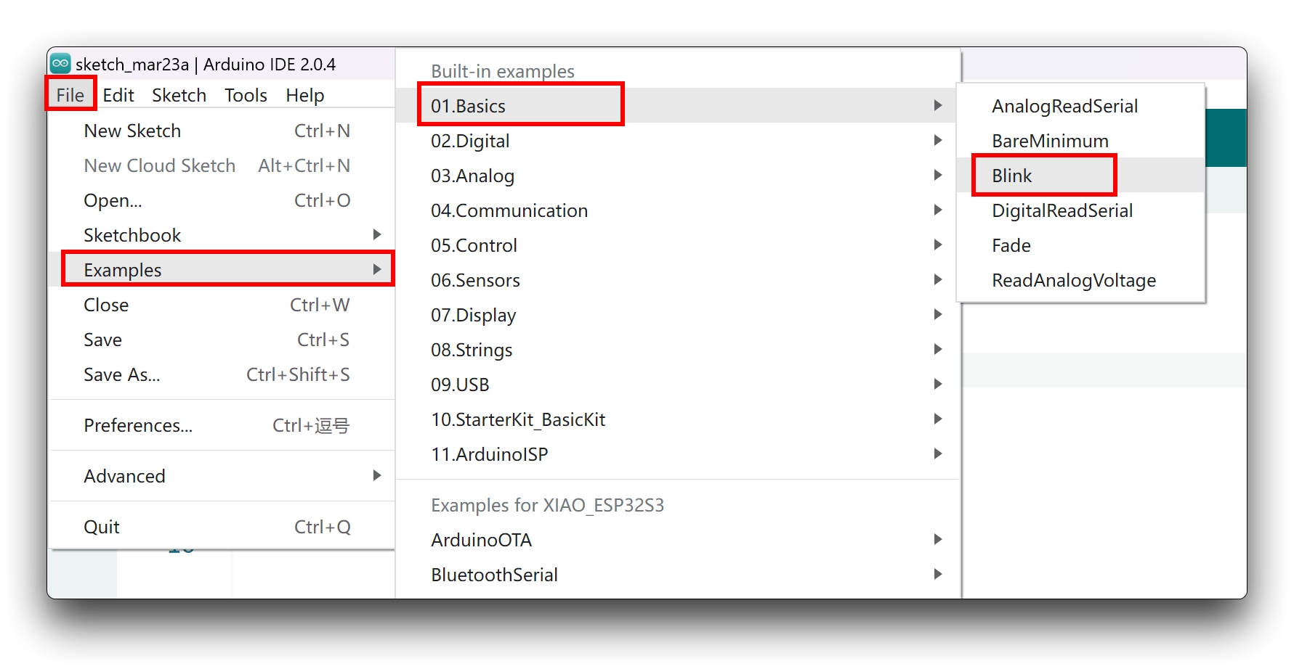Open BluetoothSerial examples submenu
Image resolution: width=1294 pixels, height=669 pixels.
click(679, 575)
